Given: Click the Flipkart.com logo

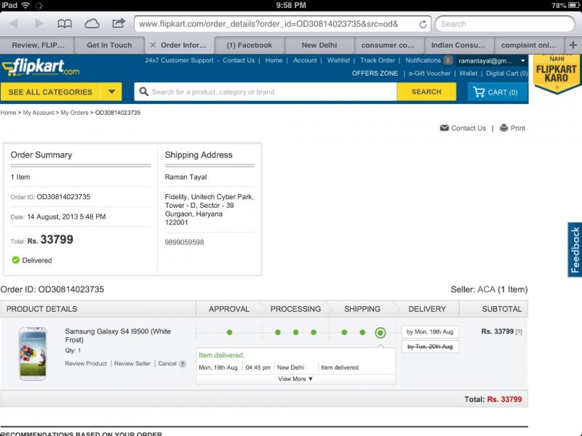Looking at the screenshot, I should pos(41,68).
